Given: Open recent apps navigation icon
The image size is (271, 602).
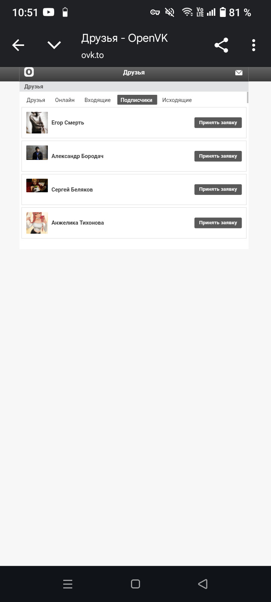Looking at the screenshot, I should pyautogui.click(x=68, y=584).
